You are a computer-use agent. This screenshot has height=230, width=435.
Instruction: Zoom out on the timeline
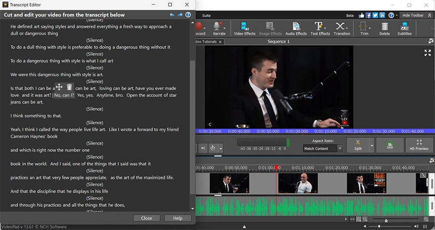[365, 219]
